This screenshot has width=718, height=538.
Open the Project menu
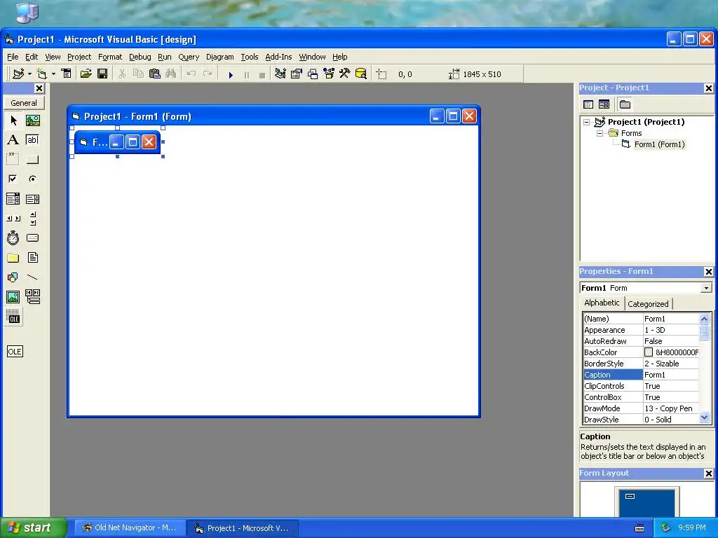pos(79,57)
